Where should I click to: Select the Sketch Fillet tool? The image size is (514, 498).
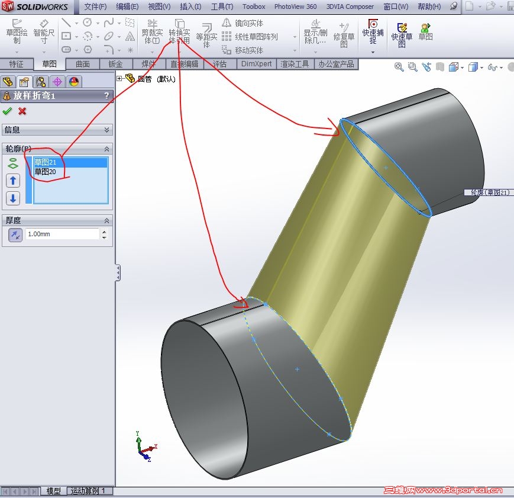(x=109, y=50)
